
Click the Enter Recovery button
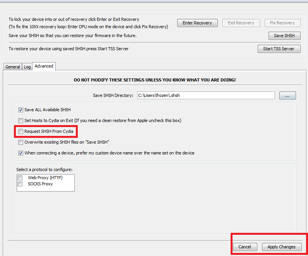[x=197, y=23]
